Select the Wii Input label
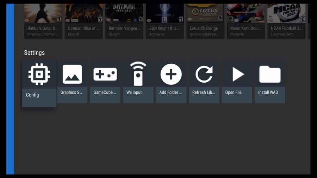The height and width of the screenshot is (178, 317). click(x=134, y=93)
